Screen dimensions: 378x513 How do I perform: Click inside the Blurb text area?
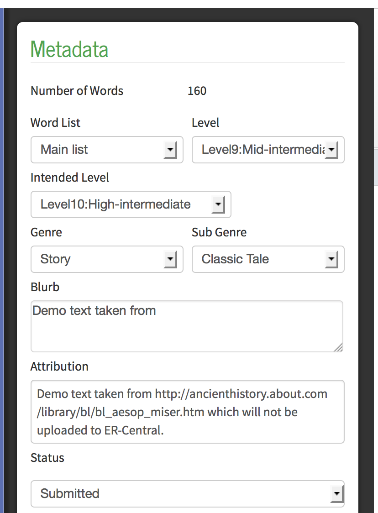(187, 326)
